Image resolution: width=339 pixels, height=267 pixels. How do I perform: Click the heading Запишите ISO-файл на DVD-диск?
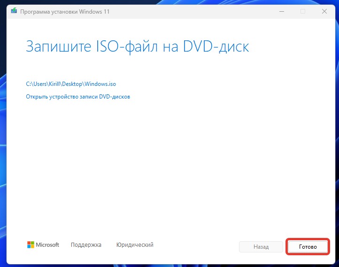tap(137, 46)
